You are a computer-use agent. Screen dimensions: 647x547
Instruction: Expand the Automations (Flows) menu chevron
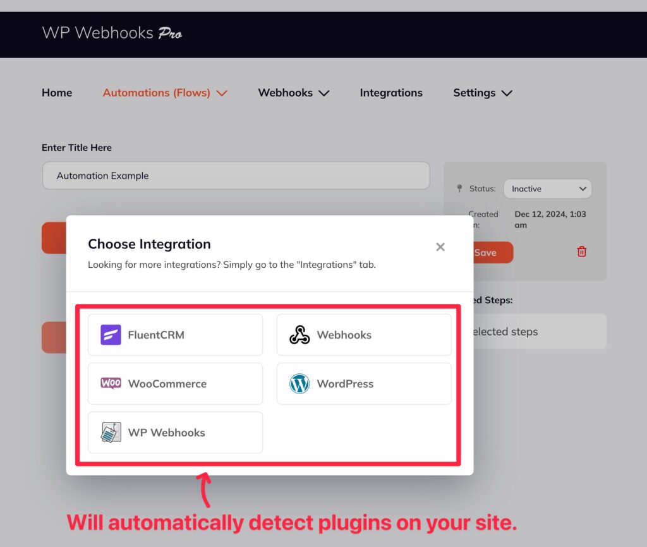tap(222, 93)
